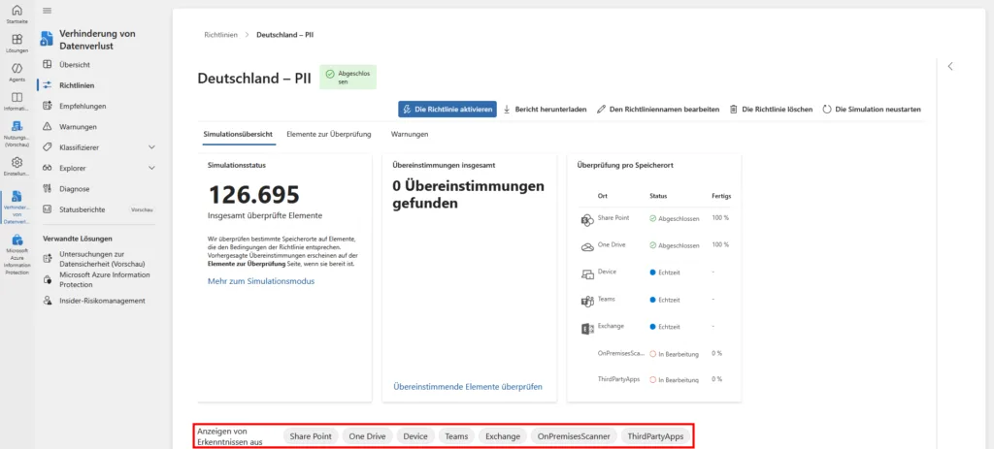Select the Exchange filter chip
This screenshot has width=994, height=449.
pyautogui.click(x=503, y=436)
